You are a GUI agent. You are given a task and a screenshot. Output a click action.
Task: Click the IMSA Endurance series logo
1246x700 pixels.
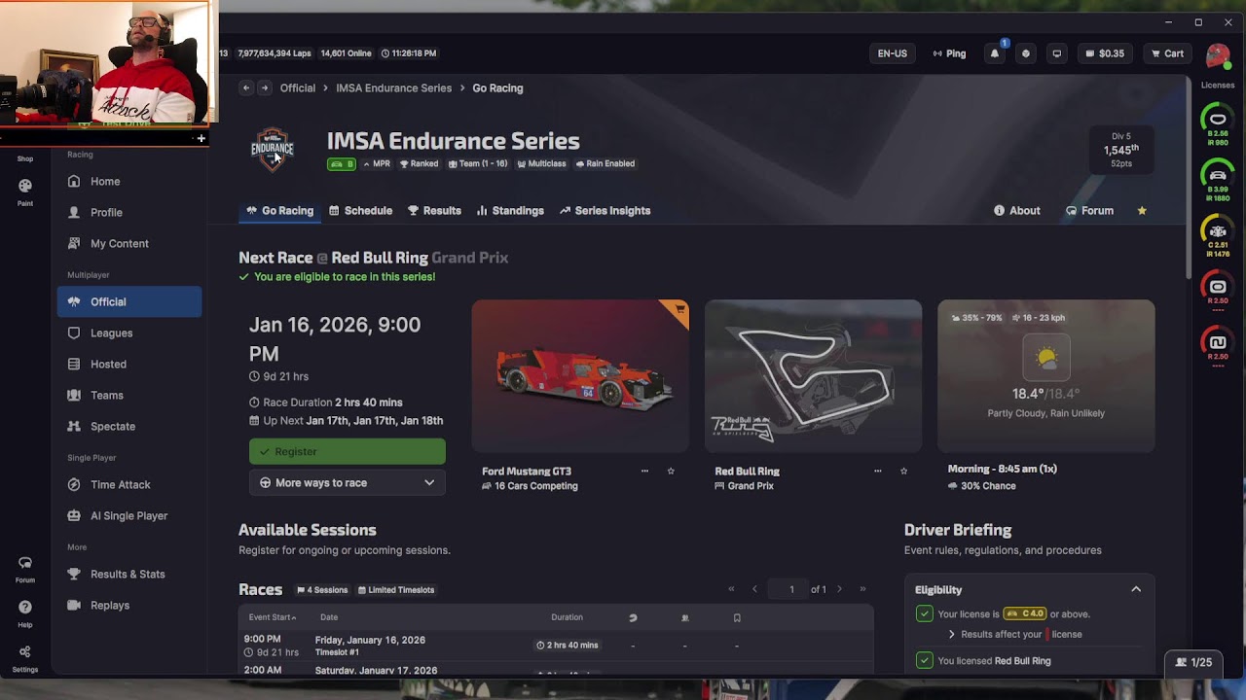pyautogui.click(x=273, y=149)
